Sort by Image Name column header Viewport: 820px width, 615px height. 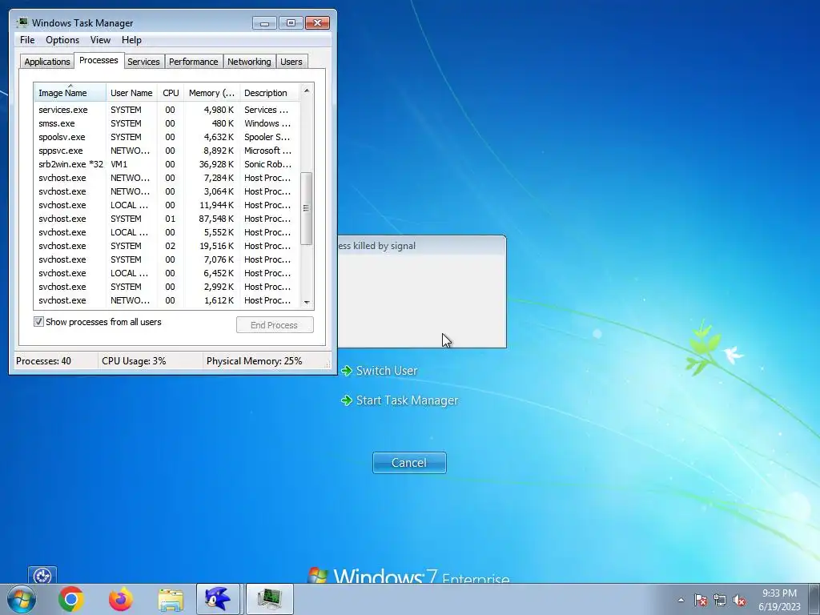70,93
